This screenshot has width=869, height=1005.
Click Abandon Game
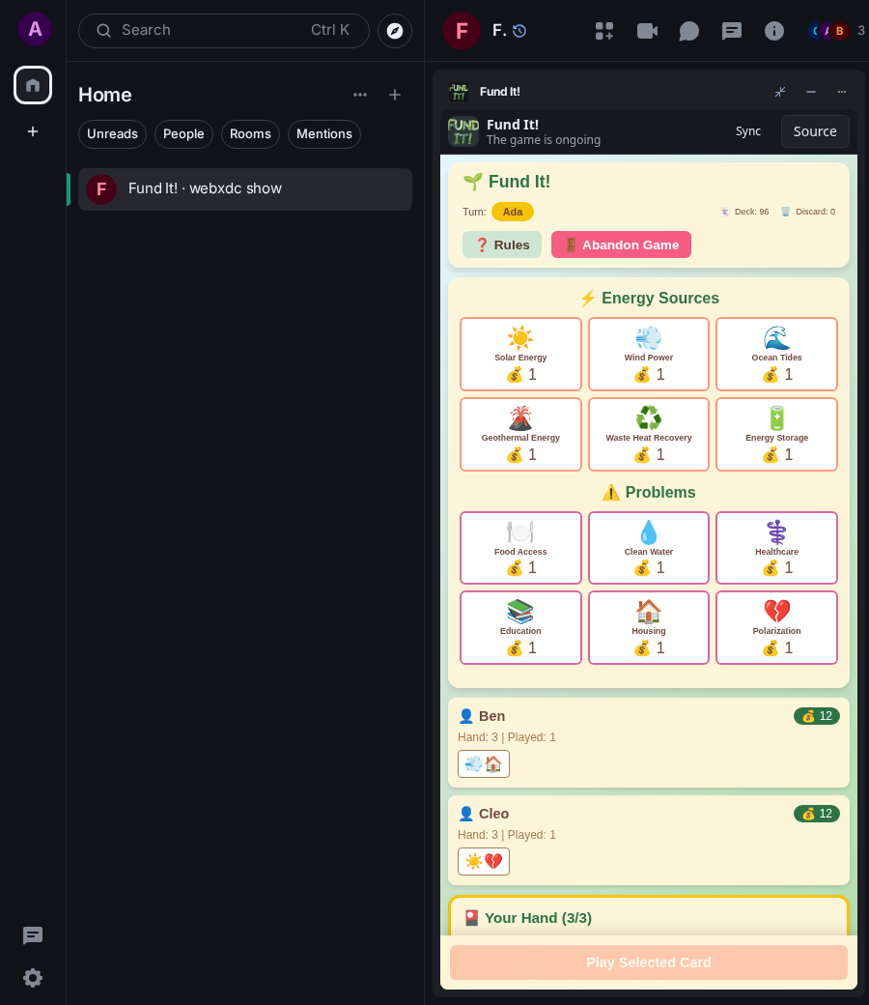[x=621, y=244]
